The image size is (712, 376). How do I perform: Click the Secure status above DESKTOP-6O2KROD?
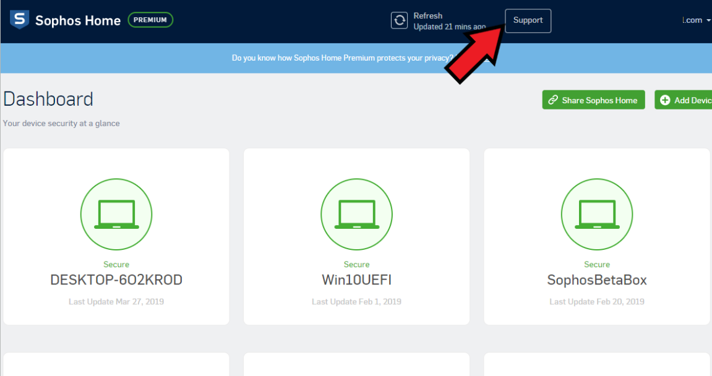[x=116, y=264]
